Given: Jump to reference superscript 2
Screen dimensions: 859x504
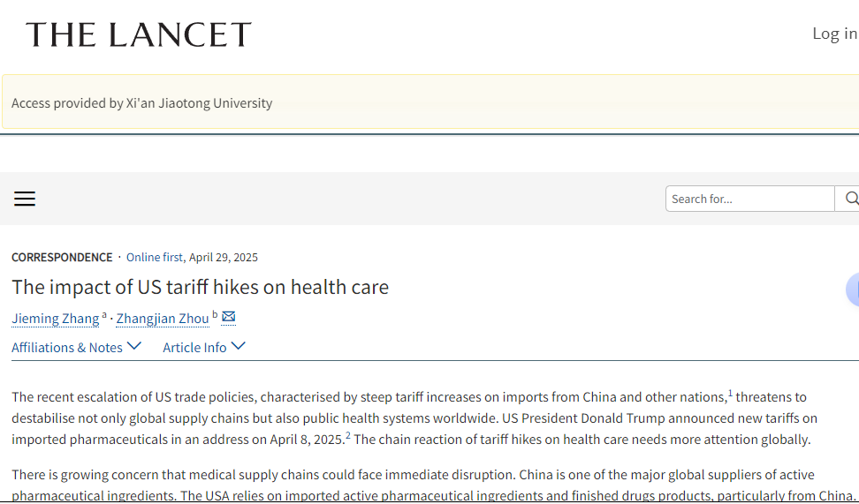Looking at the screenshot, I should pyautogui.click(x=348, y=435).
